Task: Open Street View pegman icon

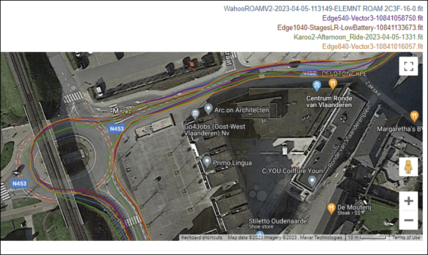Action: coord(408,167)
